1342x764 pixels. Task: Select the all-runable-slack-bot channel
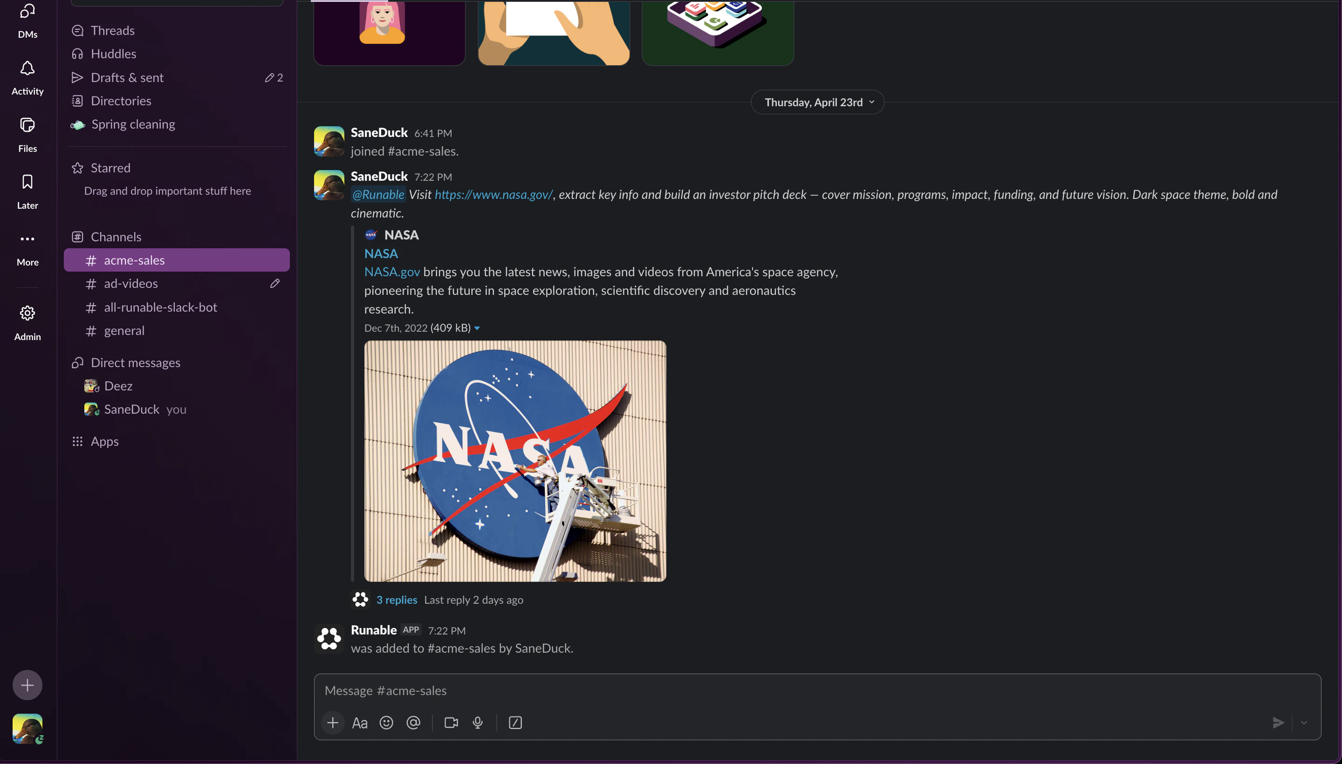[x=177, y=307]
